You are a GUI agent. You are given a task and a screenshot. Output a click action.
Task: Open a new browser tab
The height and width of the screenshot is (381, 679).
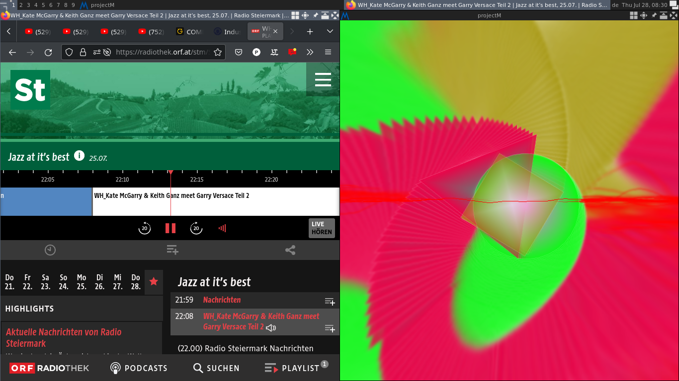click(x=310, y=31)
